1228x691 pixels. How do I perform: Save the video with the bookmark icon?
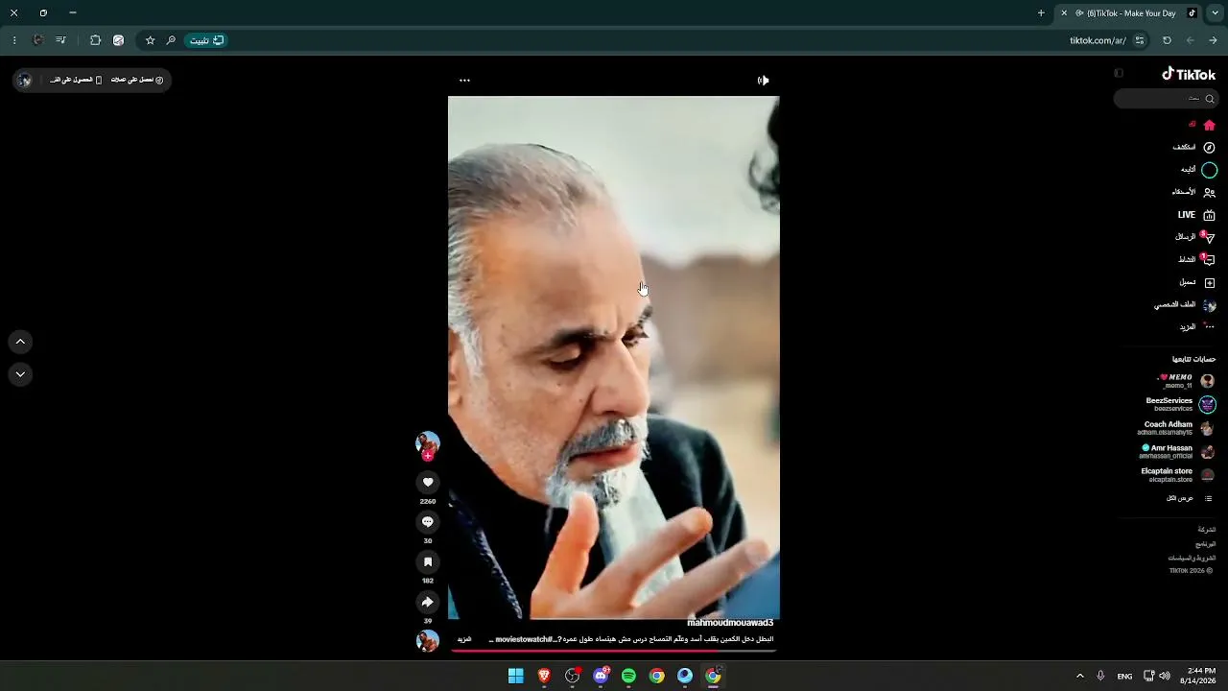point(428,561)
